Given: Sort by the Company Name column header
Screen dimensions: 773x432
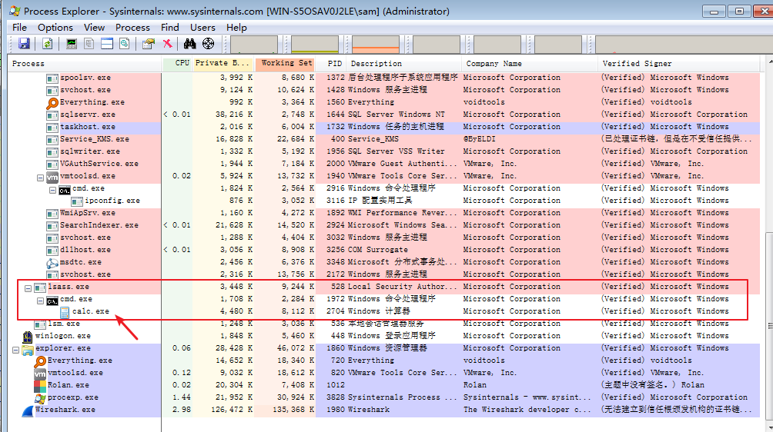Looking at the screenshot, I should 530,64.
